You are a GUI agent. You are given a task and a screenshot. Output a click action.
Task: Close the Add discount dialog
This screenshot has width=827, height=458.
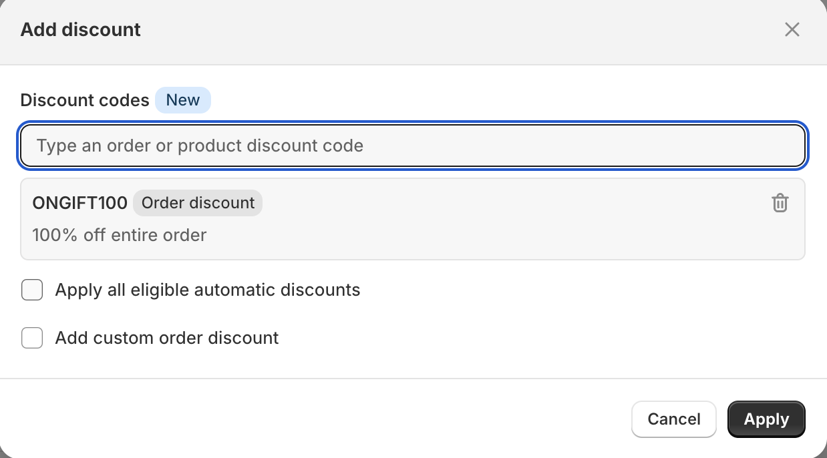(x=792, y=29)
